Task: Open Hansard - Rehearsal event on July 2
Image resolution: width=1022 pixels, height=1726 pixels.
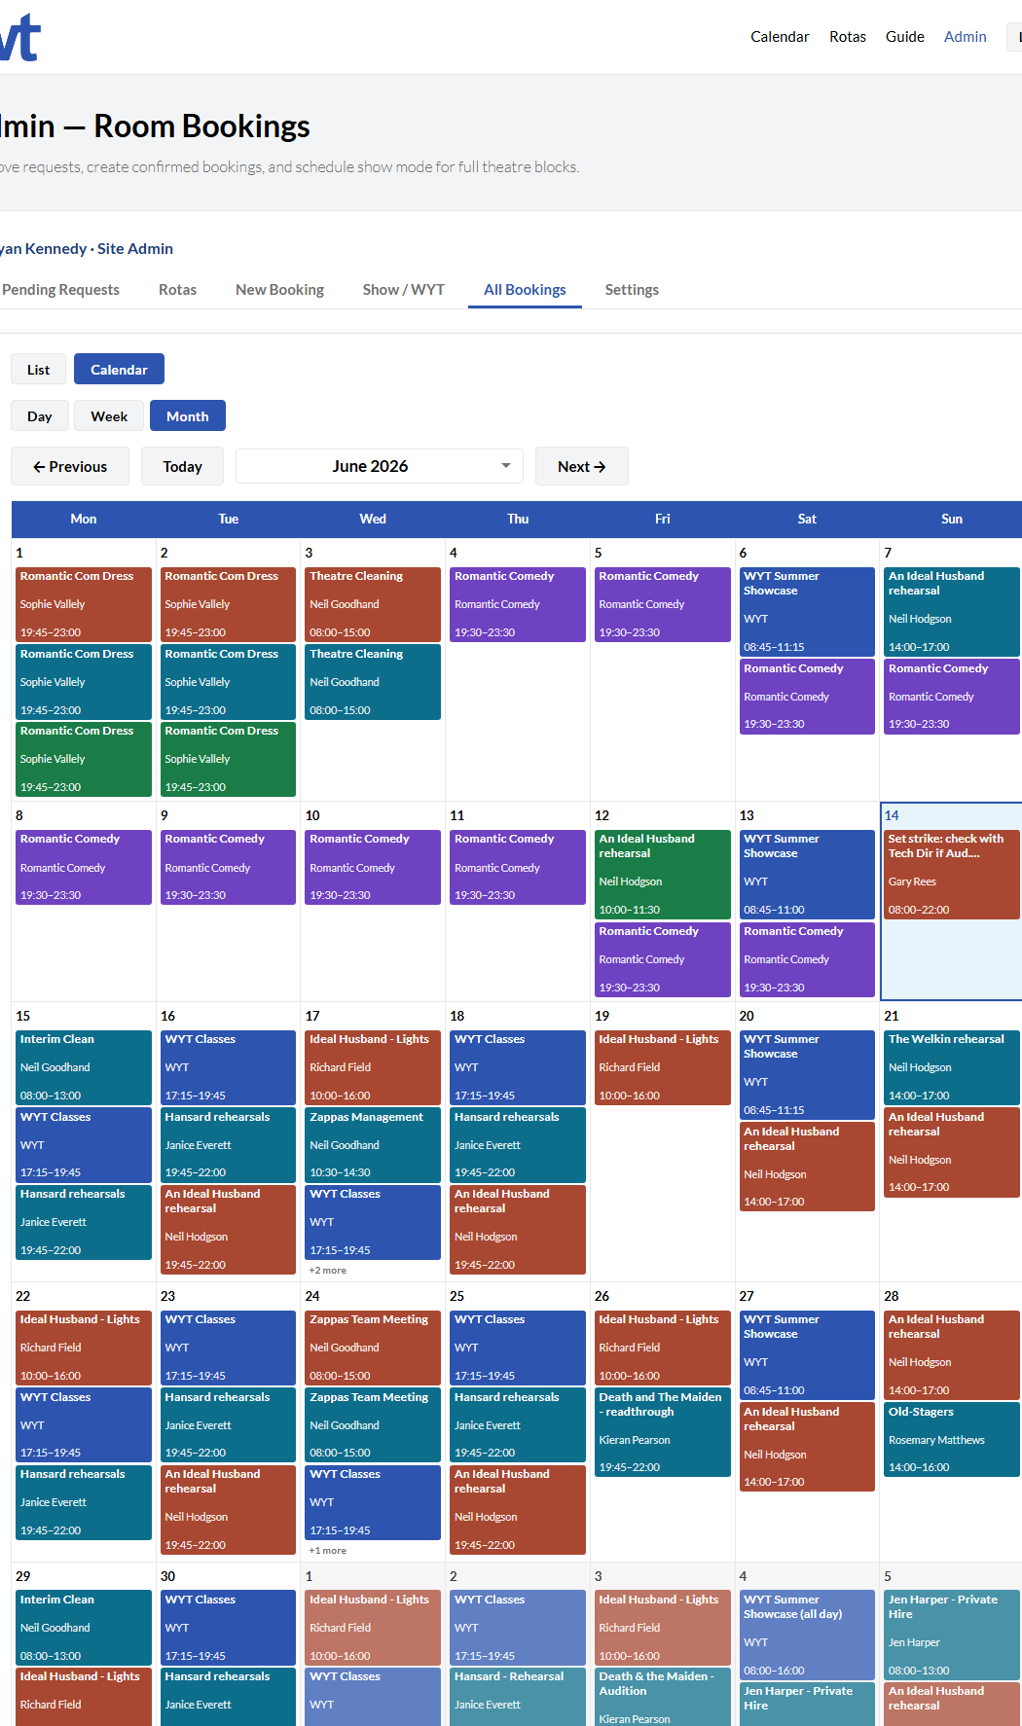Action: click(518, 1697)
